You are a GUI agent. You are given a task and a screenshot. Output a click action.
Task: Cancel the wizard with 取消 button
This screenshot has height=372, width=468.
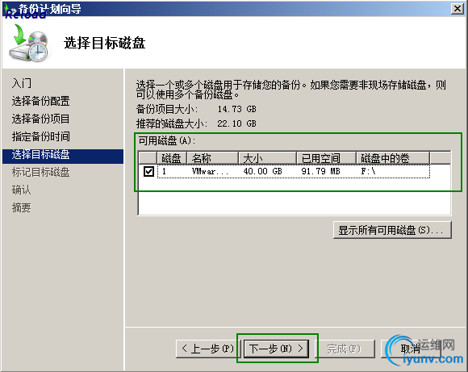(x=411, y=349)
